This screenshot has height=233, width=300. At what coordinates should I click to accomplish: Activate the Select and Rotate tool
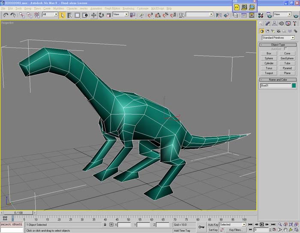pyautogui.click(x=101, y=15)
